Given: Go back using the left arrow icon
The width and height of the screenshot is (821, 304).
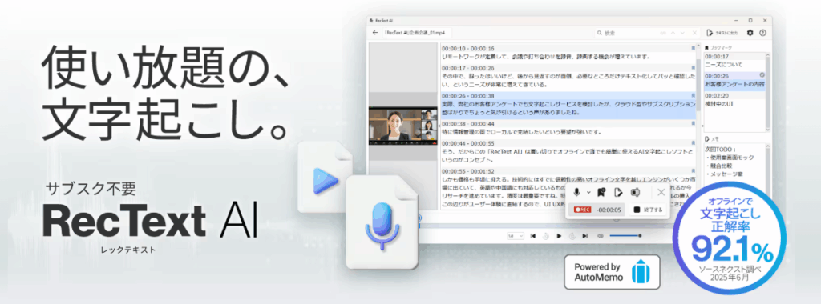Looking at the screenshot, I should pyautogui.click(x=374, y=32).
